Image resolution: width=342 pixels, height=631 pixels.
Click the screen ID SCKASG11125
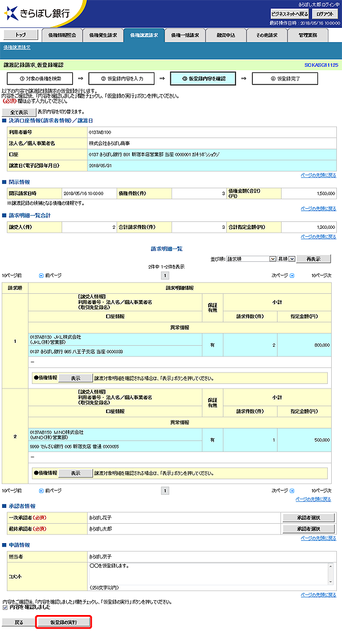[x=321, y=65]
